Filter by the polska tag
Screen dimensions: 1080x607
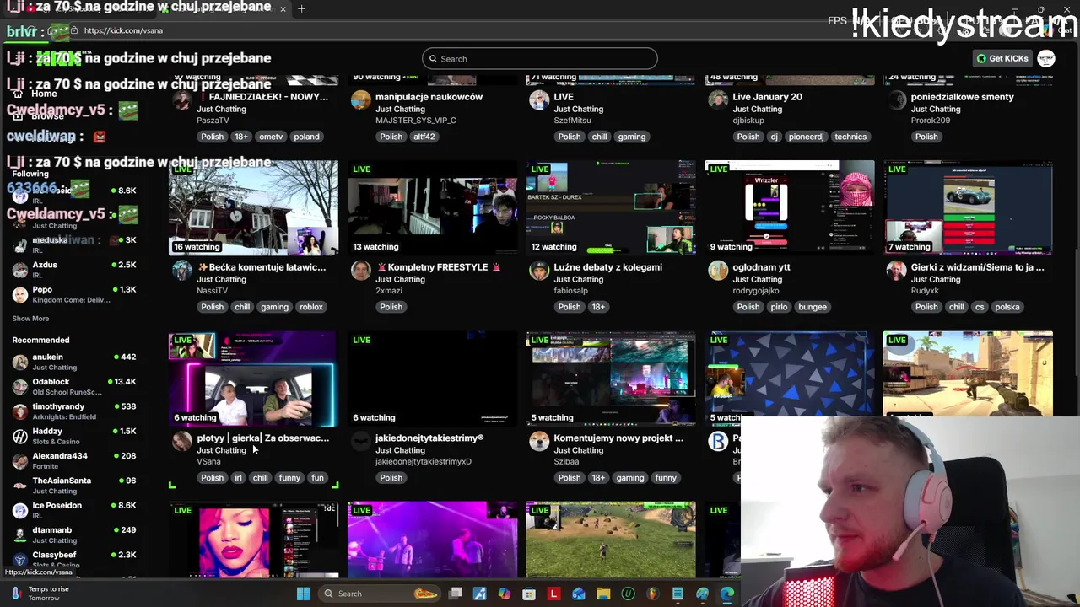pyautogui.click(x=1007, y=307)
